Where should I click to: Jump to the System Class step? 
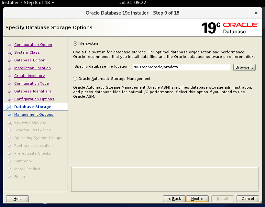(27, 52)
